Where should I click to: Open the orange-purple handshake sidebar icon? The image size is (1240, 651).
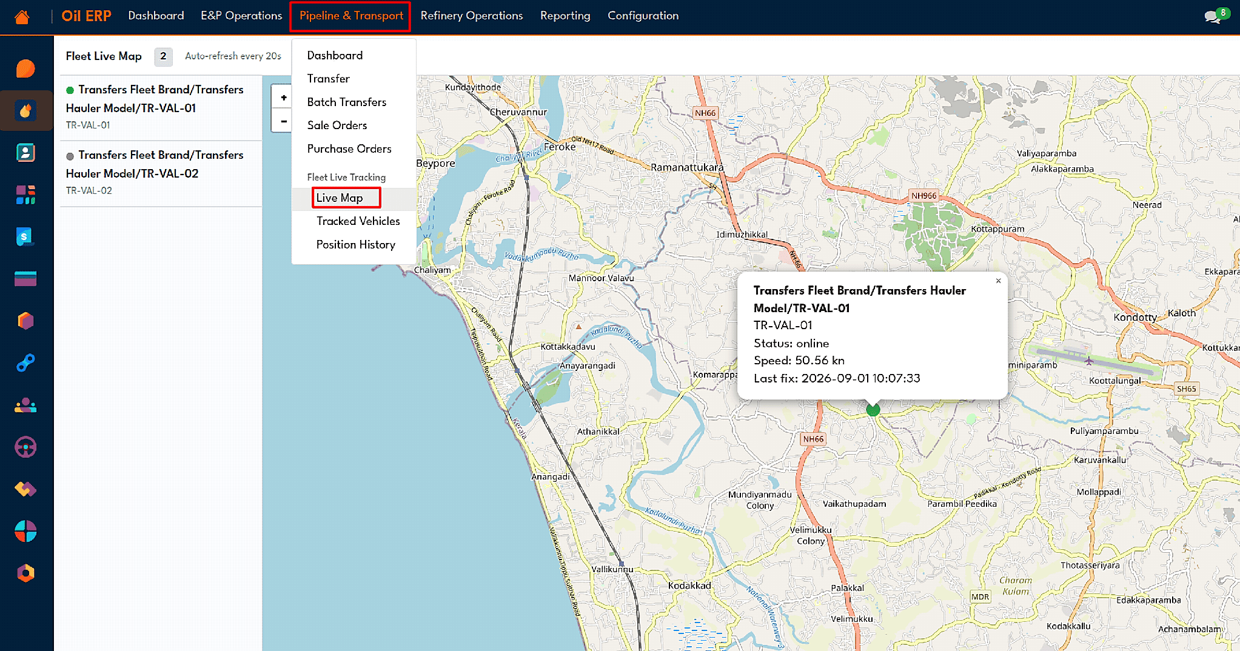coord(25,489)
